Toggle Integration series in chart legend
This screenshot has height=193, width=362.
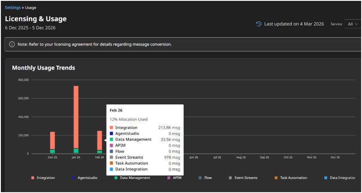coord(43,178)
